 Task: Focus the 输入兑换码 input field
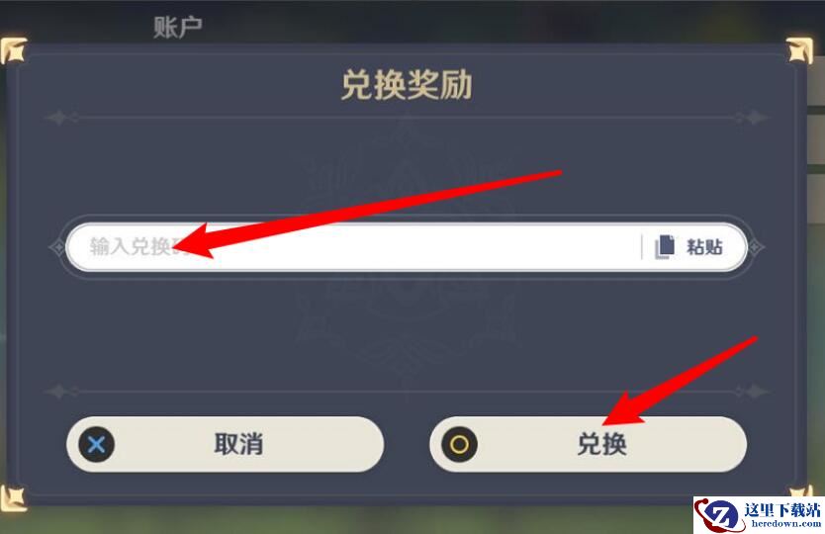click(x=353, y=247)
